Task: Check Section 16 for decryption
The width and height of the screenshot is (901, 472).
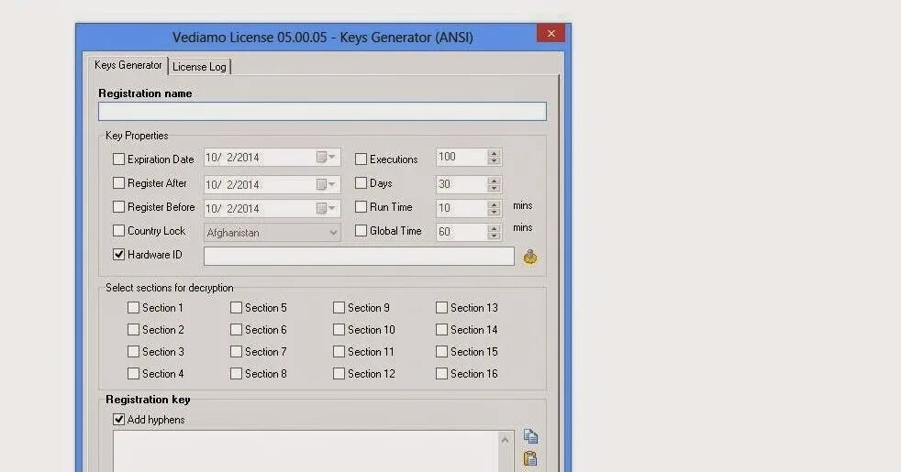Action: (x=442, y=374)
